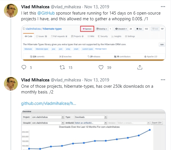Click the last data point on downloads chart
This screenshot has height=150, width=176.
point(150,130)
